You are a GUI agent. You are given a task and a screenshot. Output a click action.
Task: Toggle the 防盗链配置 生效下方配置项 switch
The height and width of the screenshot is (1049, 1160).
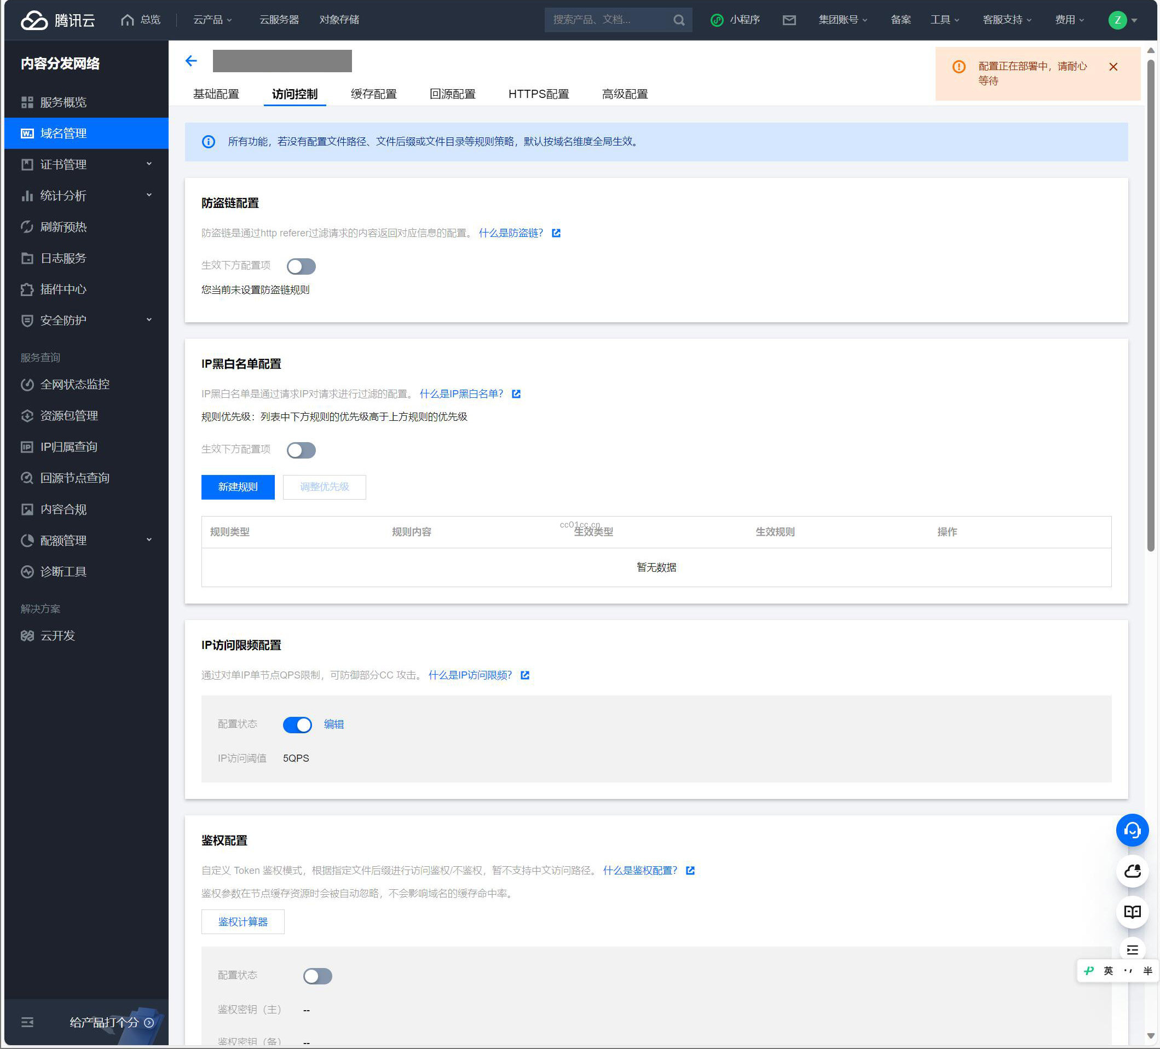(x=301, y=265)
